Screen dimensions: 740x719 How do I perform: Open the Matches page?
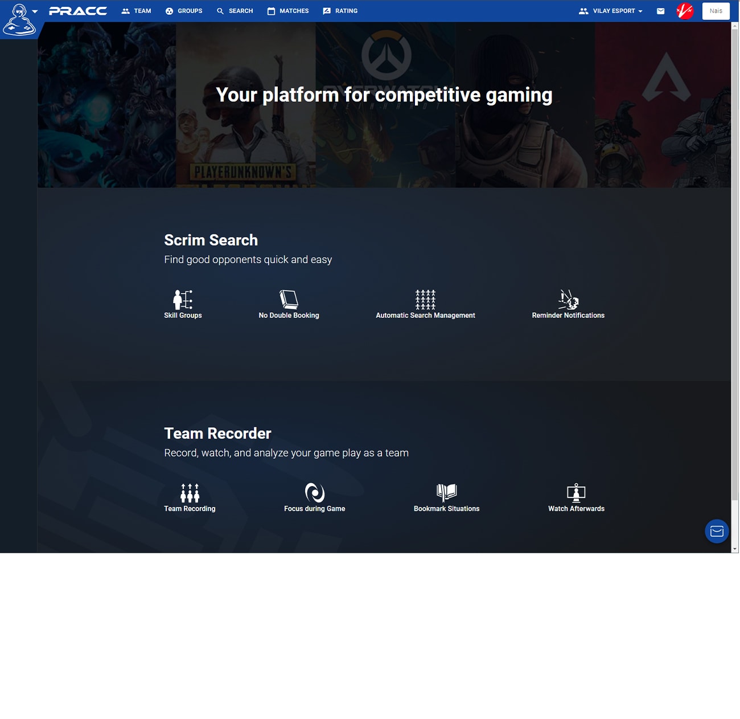(x=288, y=11)
